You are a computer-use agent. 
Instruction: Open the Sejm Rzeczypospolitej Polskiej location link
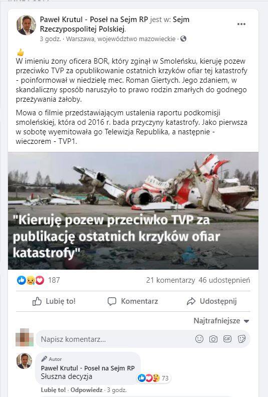coord(114,24)
